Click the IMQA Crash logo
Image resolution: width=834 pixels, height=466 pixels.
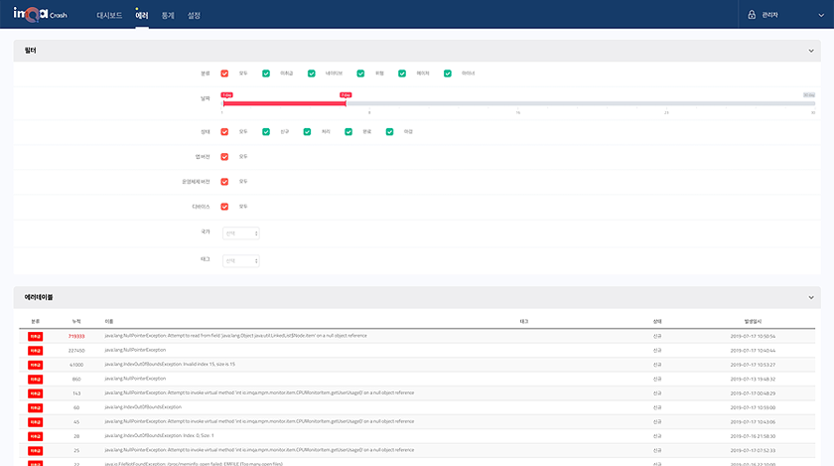40,15
